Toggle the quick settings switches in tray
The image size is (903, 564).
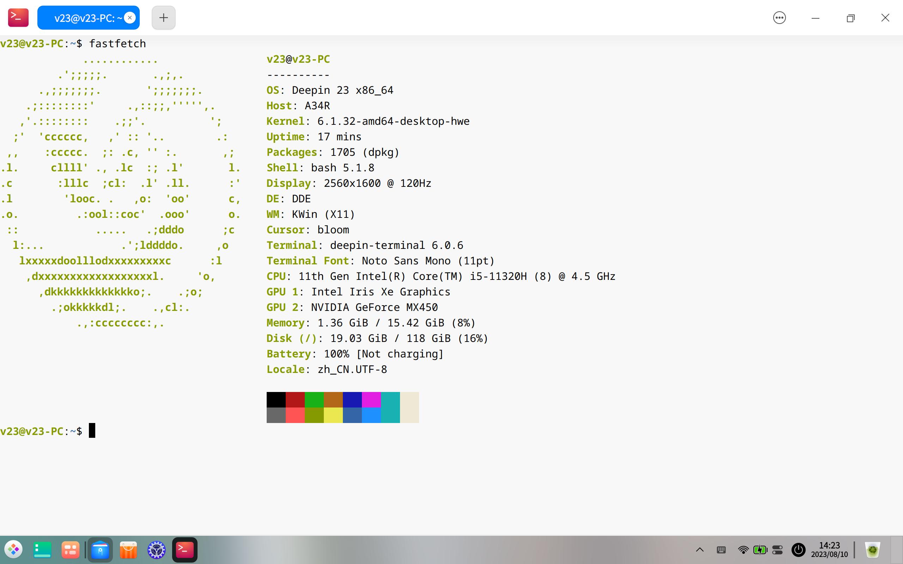778,550
